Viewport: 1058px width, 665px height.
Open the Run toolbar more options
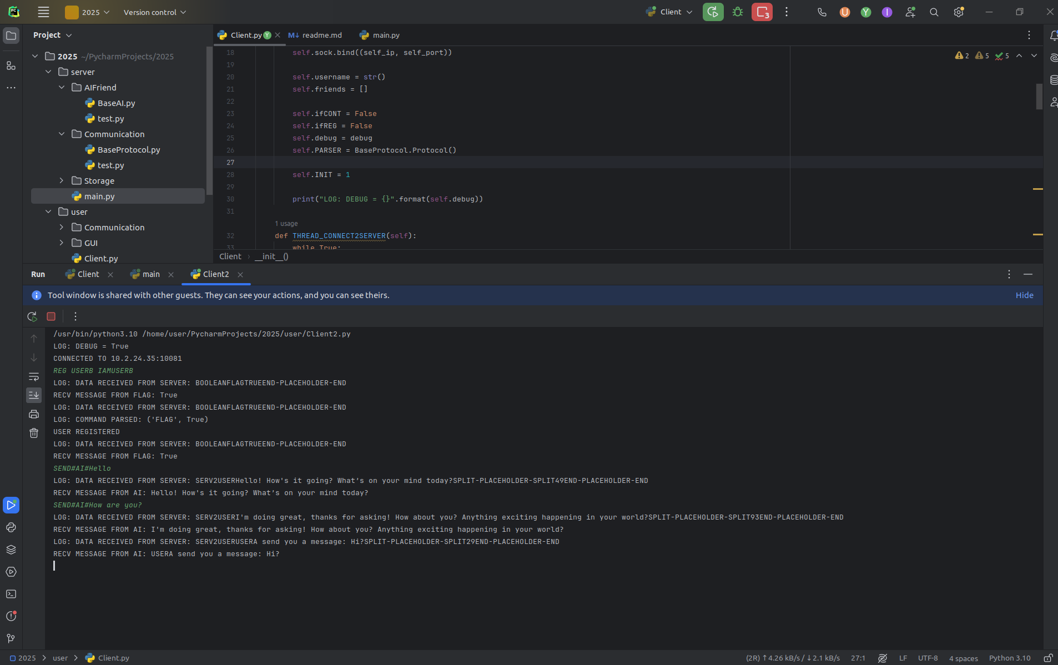click(75, 316)
